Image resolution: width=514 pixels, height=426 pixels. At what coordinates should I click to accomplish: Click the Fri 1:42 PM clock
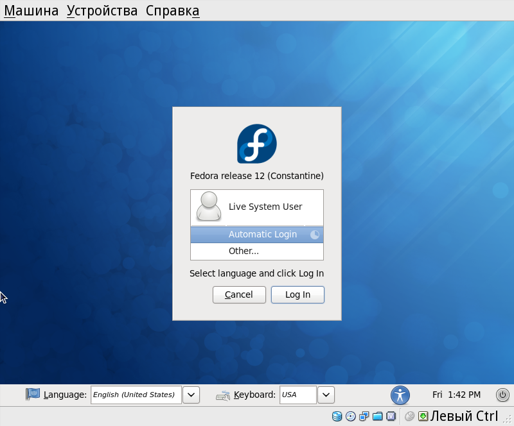pyautogui.click(x=456, y=395)
